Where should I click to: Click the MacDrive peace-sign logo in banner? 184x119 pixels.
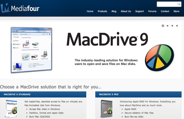159,58
